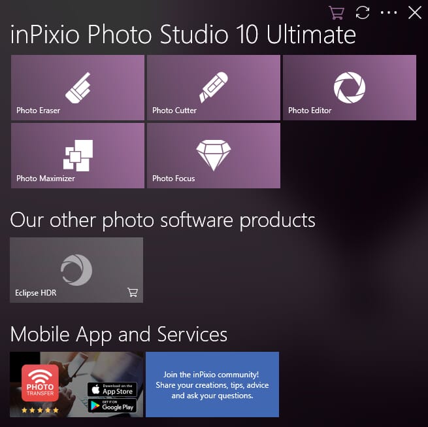
Task: Start Photo Maximizer via the squares icon
Action: [78, 156]
